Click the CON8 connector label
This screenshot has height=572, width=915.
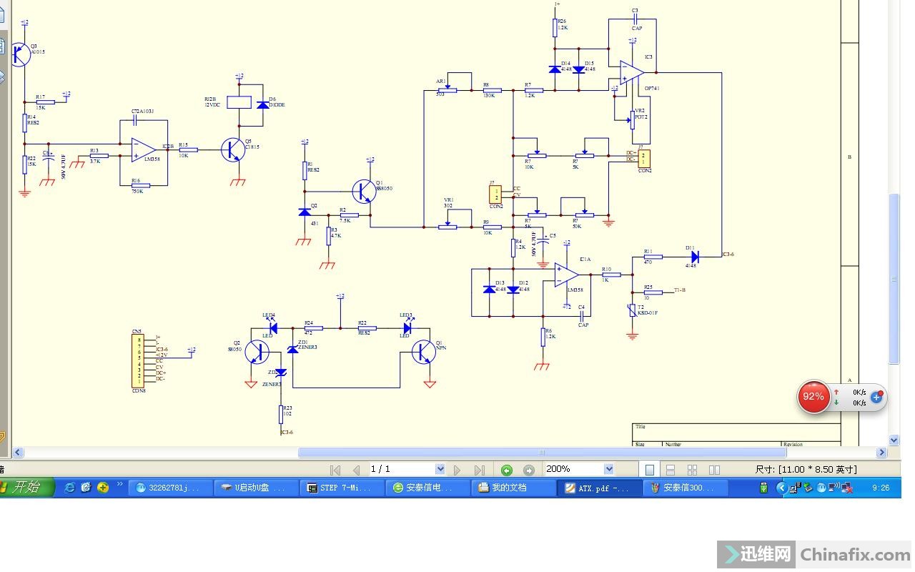pyautogui.click(x=139, y=390)
